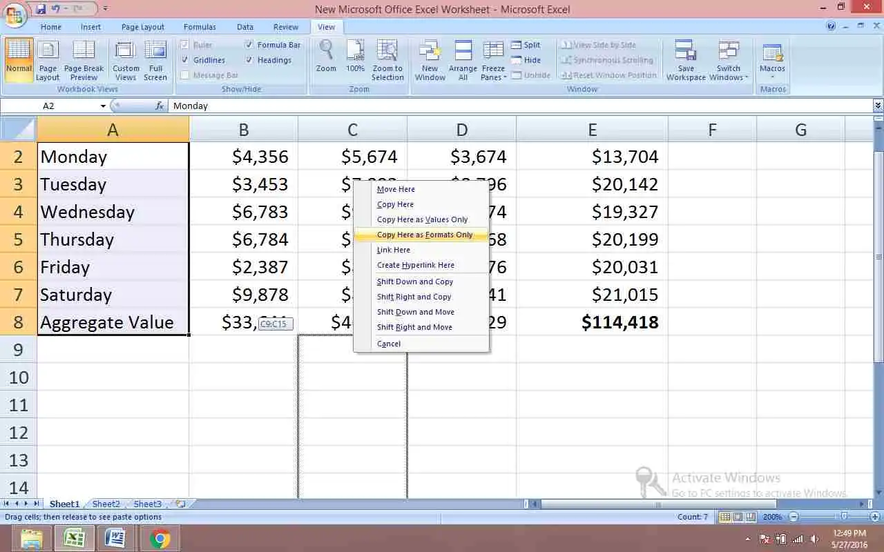Image resolution: width=884 pixels, height=552 pixels.
Task: Open Custom Views dialog
Action: coord(126,60)
